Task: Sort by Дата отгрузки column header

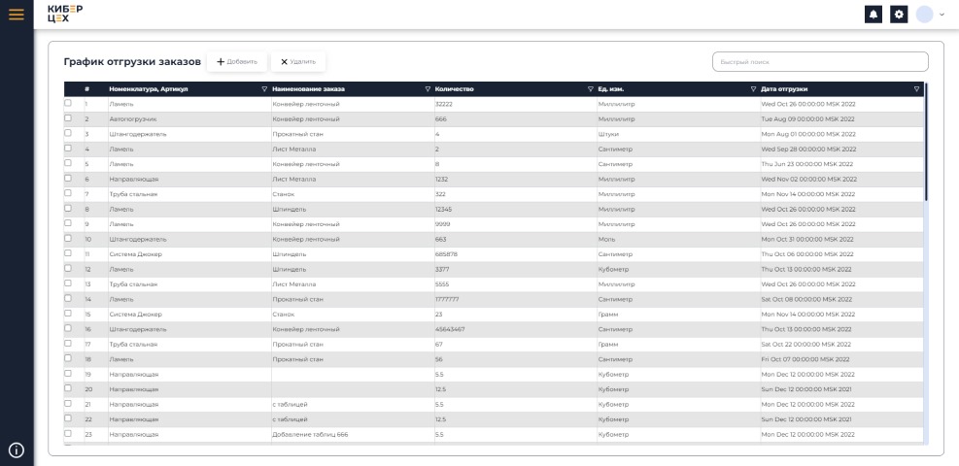Action: click(784, 89)
